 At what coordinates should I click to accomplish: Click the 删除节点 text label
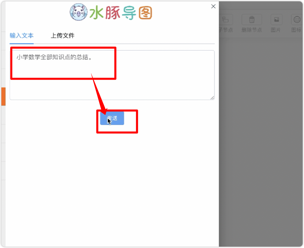coord(252,30)
